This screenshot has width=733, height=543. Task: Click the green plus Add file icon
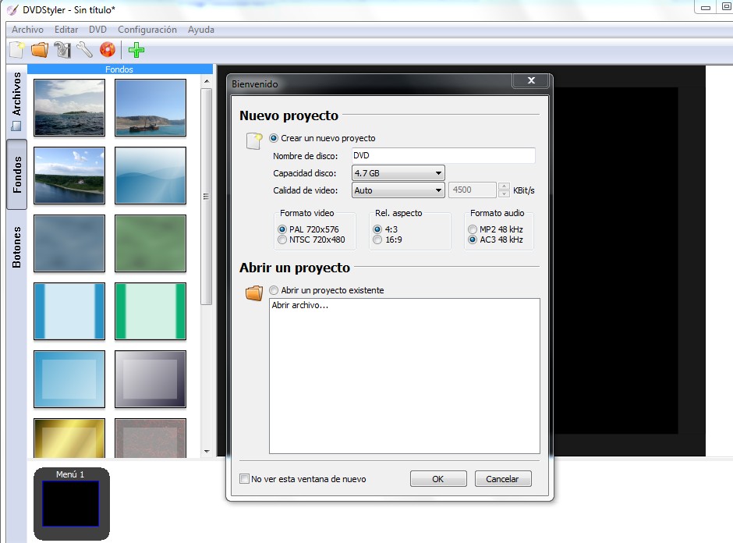pyautogui.click(x=136, y=50)
